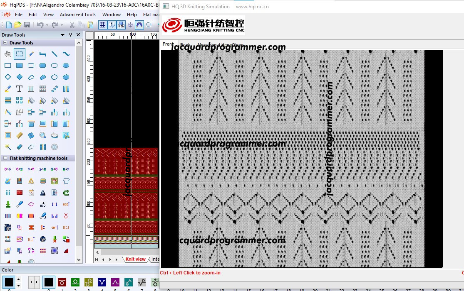Click the green download arrow tool

[7, 204]
